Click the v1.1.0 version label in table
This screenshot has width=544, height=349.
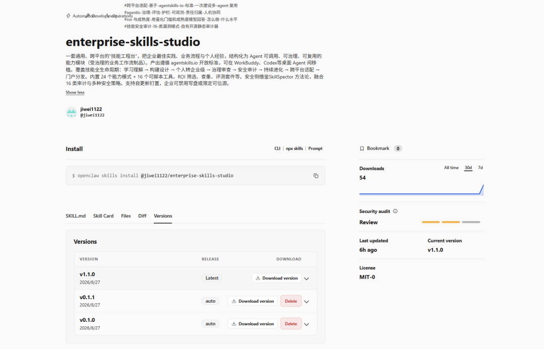click(87, 274)
